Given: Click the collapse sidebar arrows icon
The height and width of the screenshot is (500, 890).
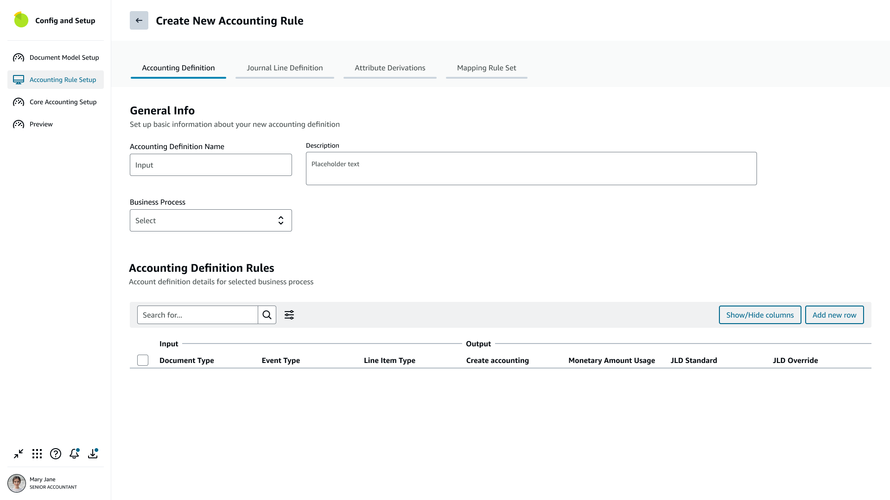Looking at the screenshot, I should [x=19, y=454].
